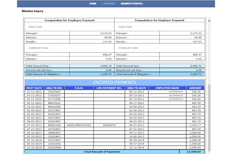Open the E-SERVICES menu

108,4
